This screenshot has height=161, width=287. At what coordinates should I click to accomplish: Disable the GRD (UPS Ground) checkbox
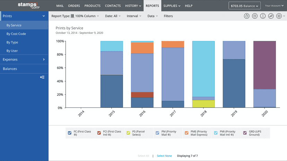[x=245, y=133]
